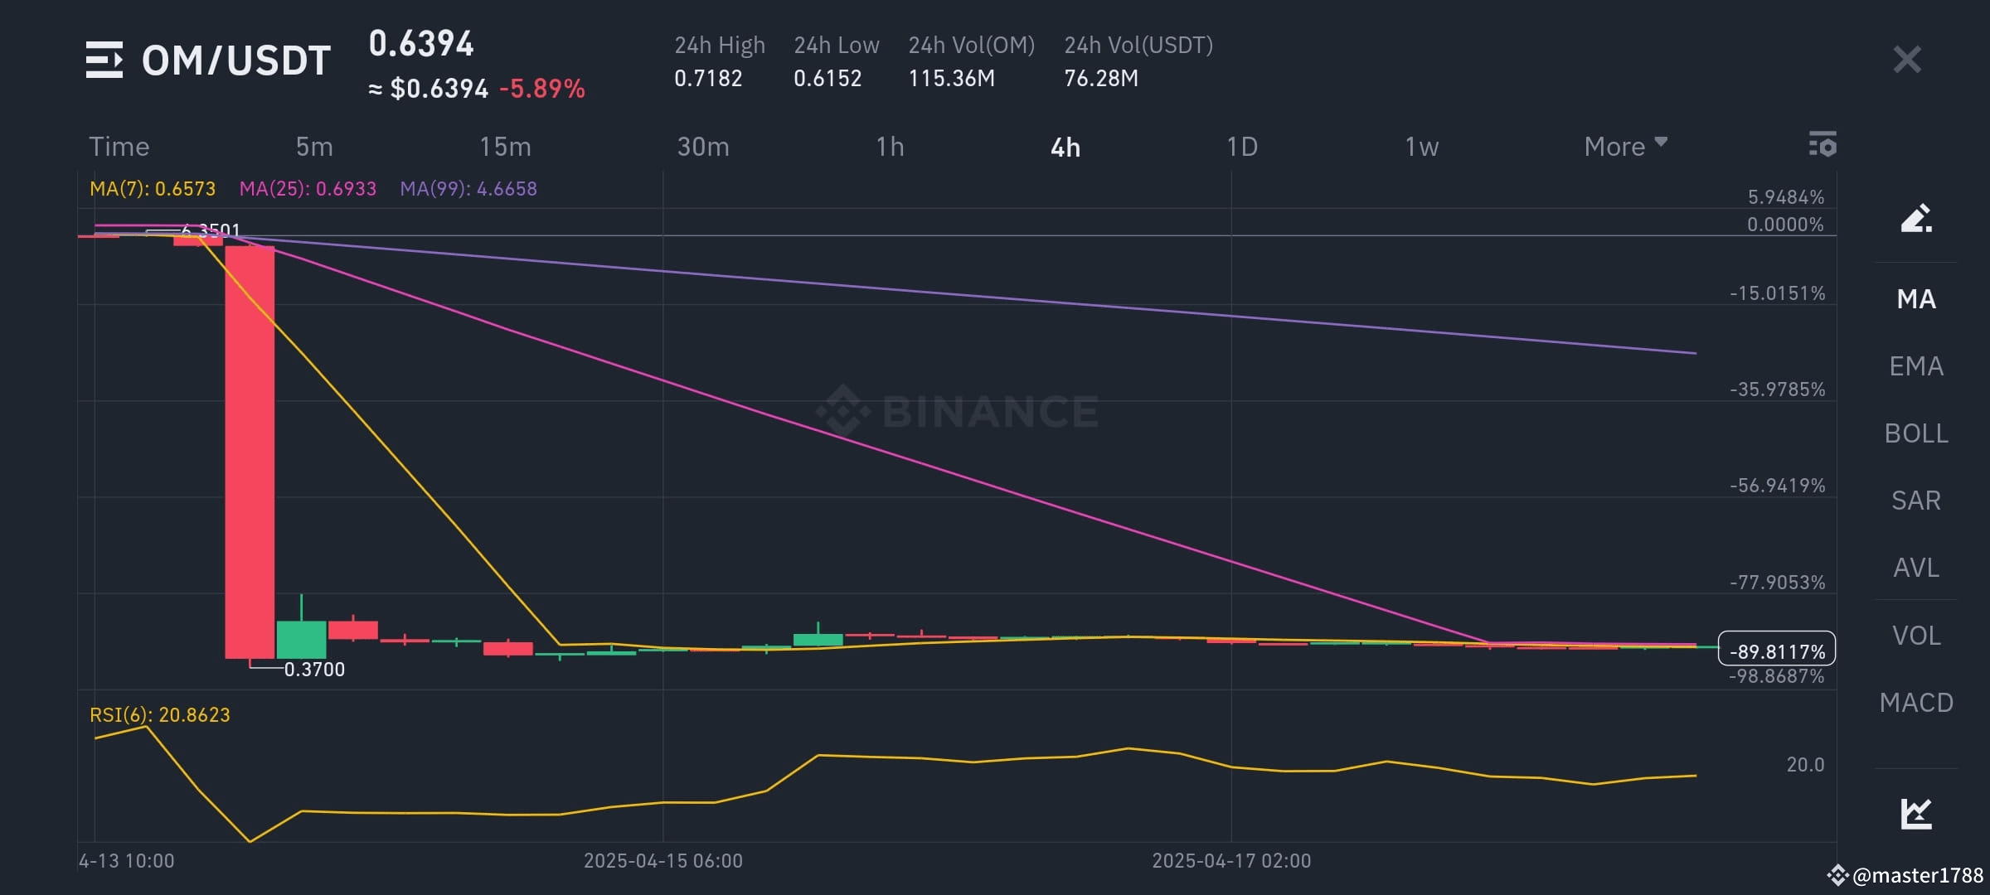Toggle the EMA indicator

pyautogui.click(x=1916, y=366)
